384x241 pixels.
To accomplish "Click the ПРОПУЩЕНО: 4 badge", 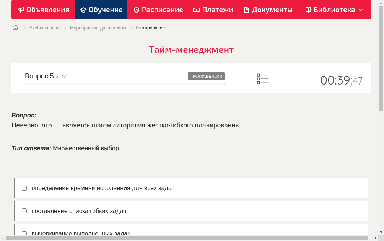I will tap(206, 76).
